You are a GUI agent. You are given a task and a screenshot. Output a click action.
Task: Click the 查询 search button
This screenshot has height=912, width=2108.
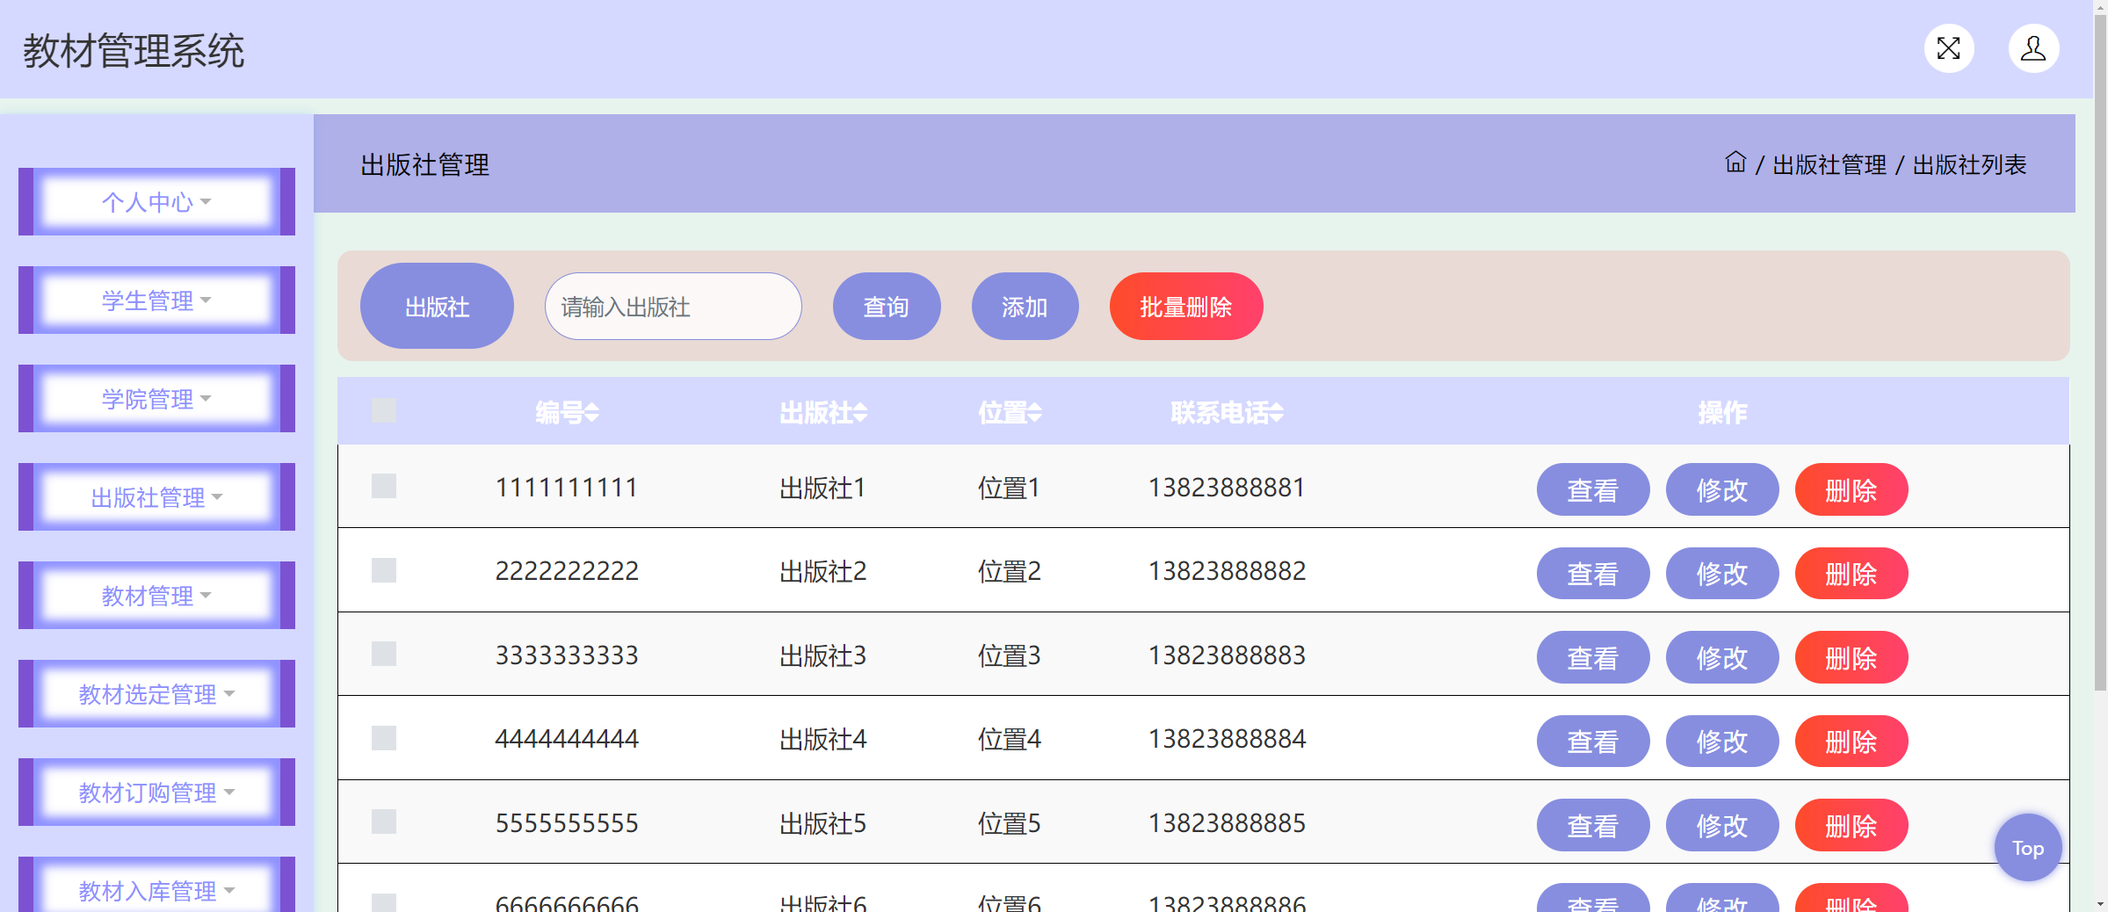tap(887, 307)
